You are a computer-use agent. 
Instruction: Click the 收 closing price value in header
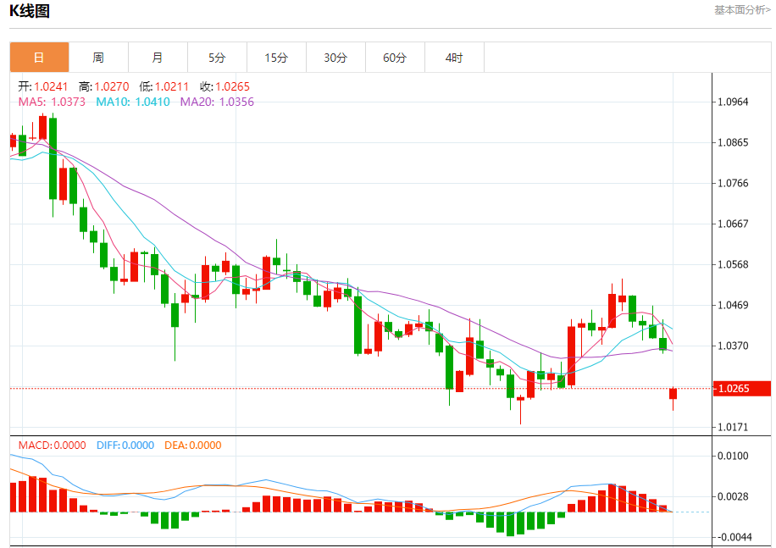point(224,86)
